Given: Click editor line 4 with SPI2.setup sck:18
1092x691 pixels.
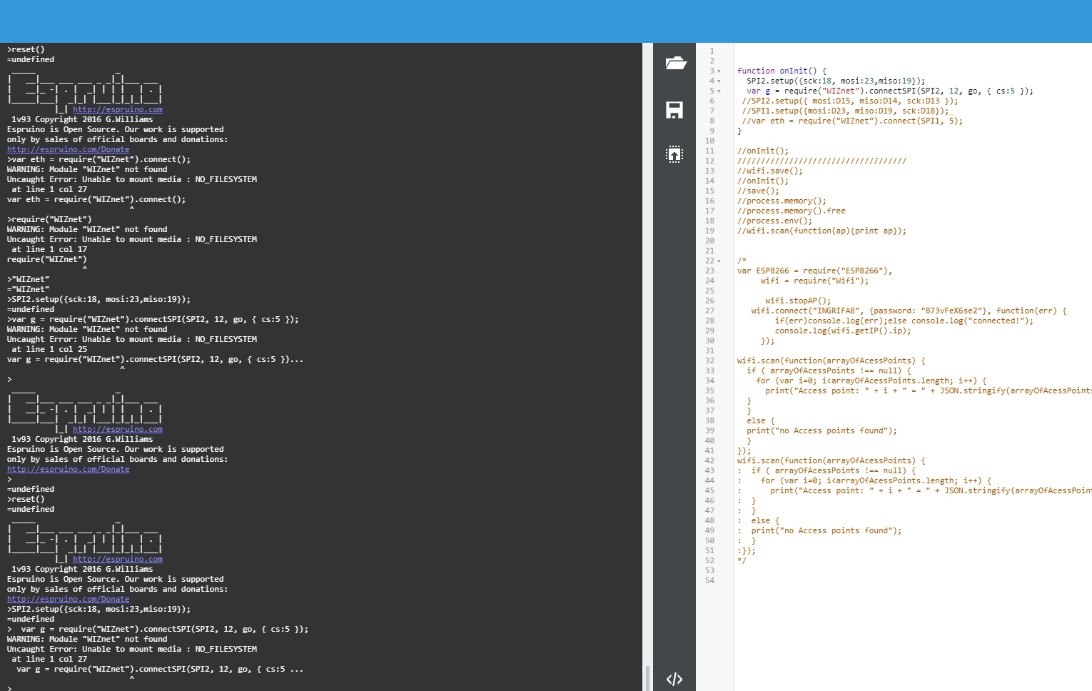Looking at the screenshot, I should click(836, 81).
